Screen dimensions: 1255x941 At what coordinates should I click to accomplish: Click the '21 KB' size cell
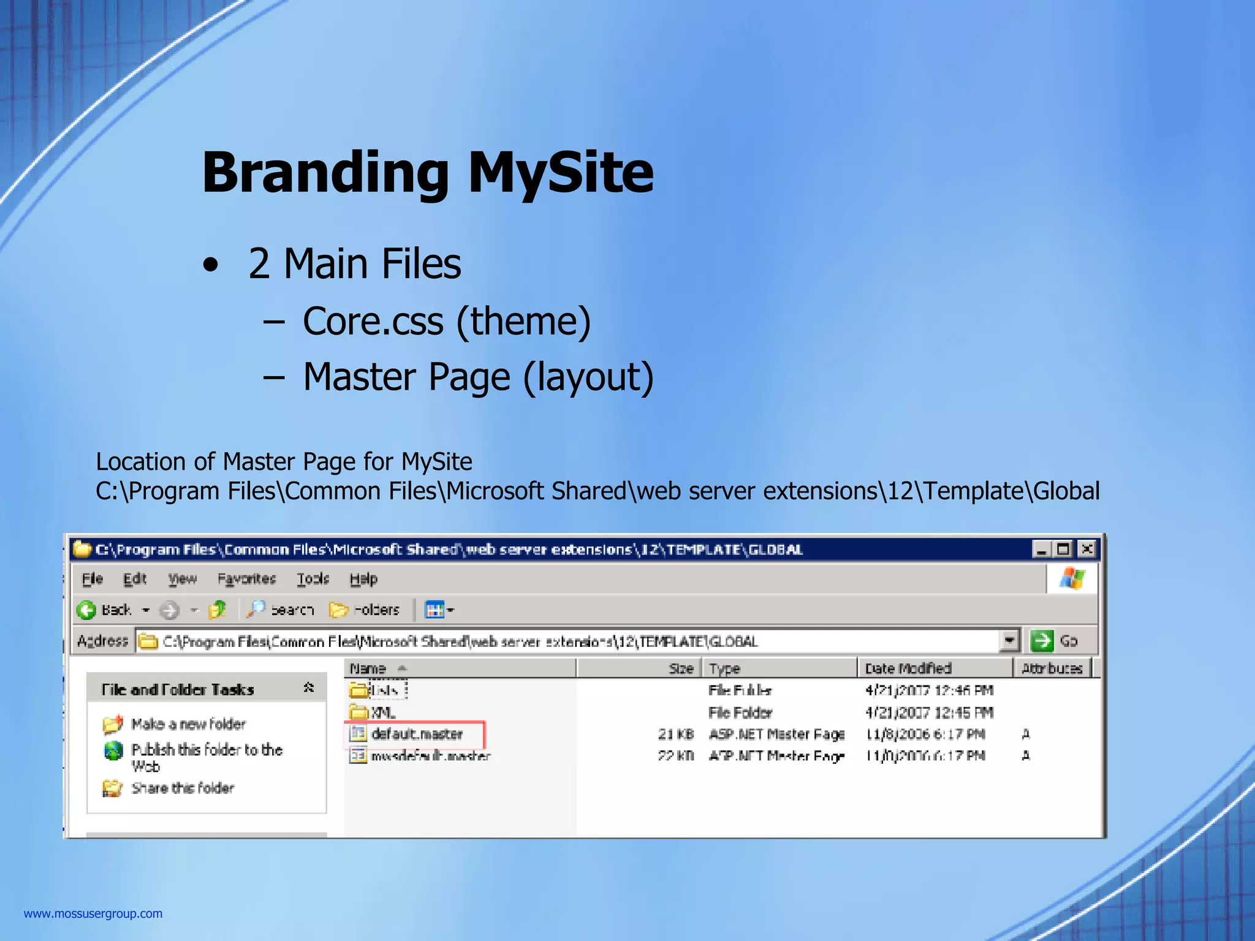click(676, 734)
